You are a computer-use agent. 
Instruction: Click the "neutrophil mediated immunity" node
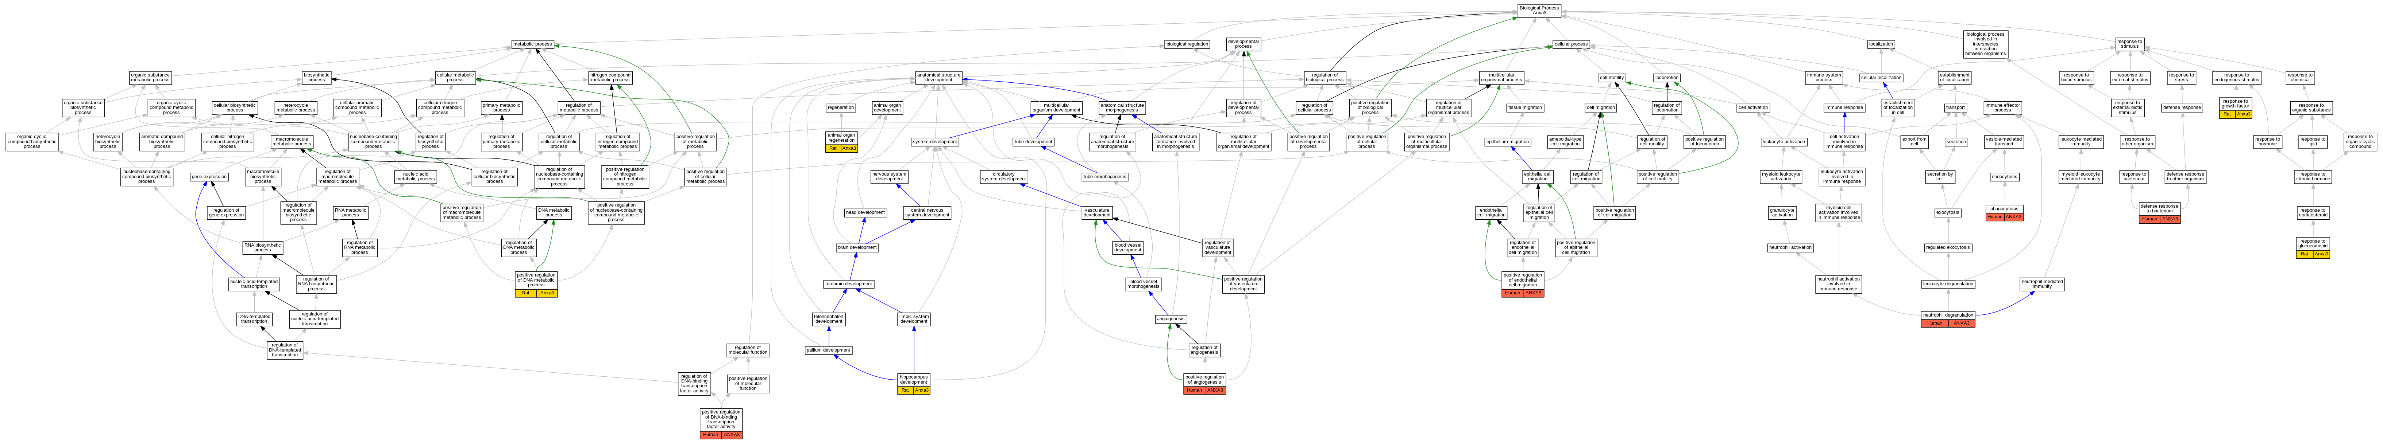pos(2041,283)
